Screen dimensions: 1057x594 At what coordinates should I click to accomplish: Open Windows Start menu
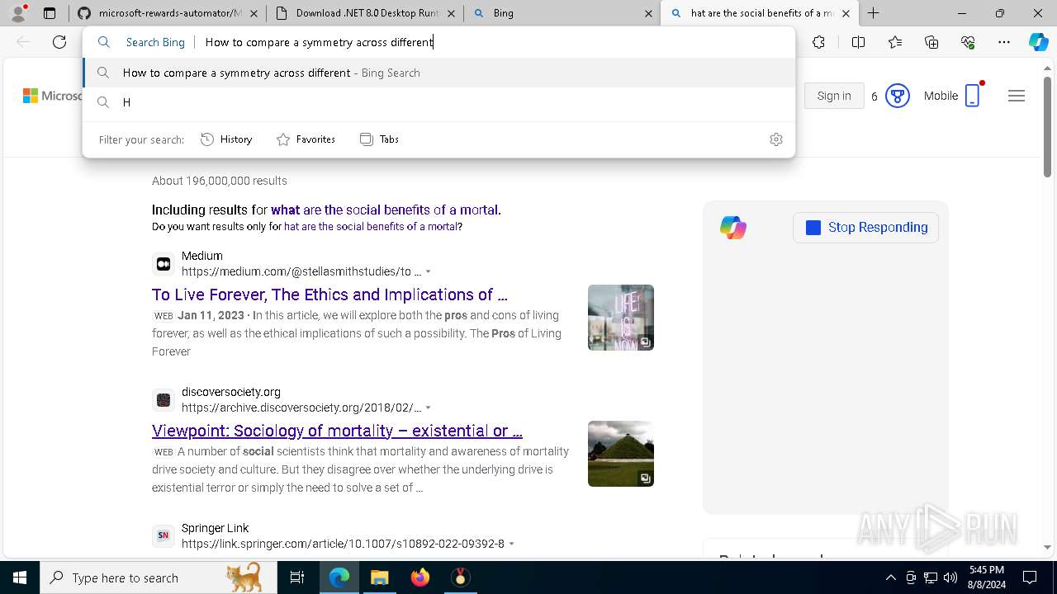pyautogui.click(x=20, y=577)
